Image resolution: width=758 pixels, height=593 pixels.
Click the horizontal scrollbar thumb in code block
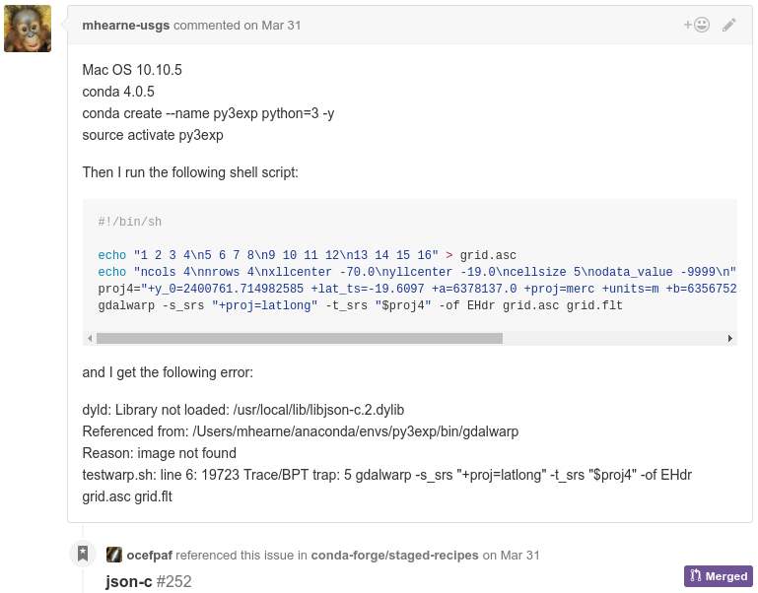pyautogui.click(x=300, y=338)
